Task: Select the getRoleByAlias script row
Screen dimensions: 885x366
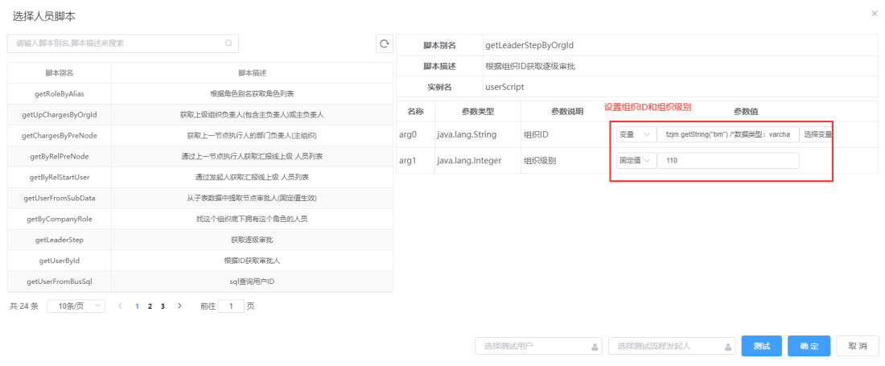Action: pos(200,93)
